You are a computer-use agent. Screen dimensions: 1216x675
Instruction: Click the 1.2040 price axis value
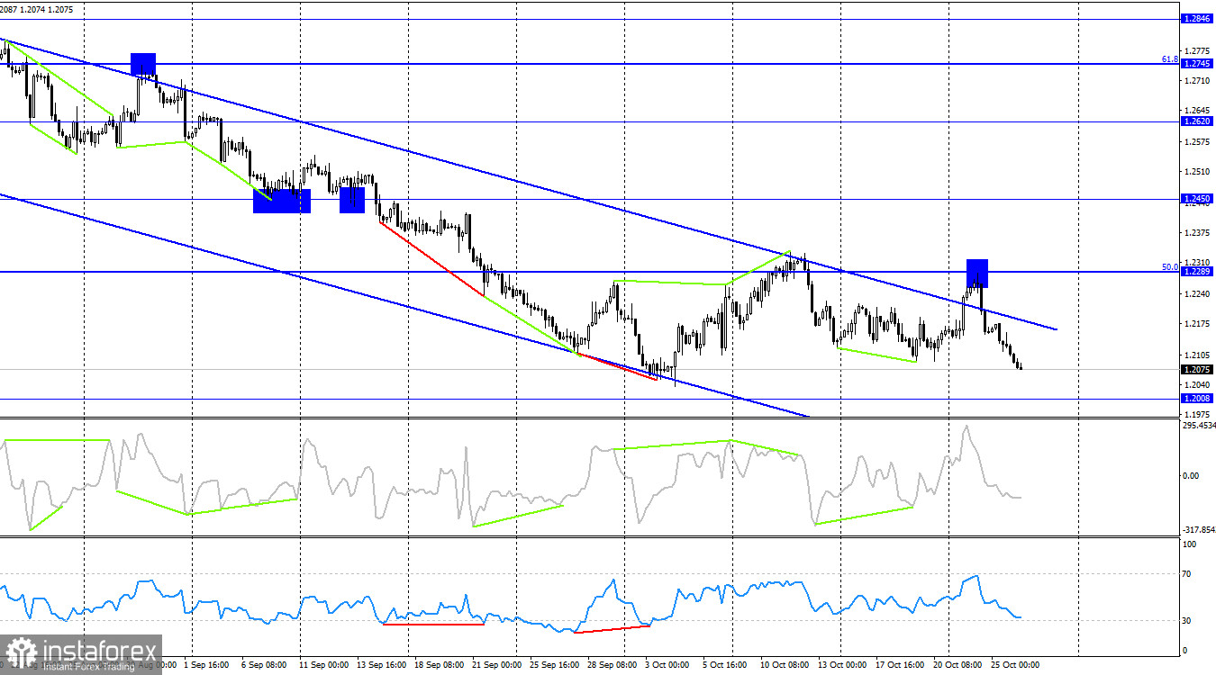click(1198, 384)
